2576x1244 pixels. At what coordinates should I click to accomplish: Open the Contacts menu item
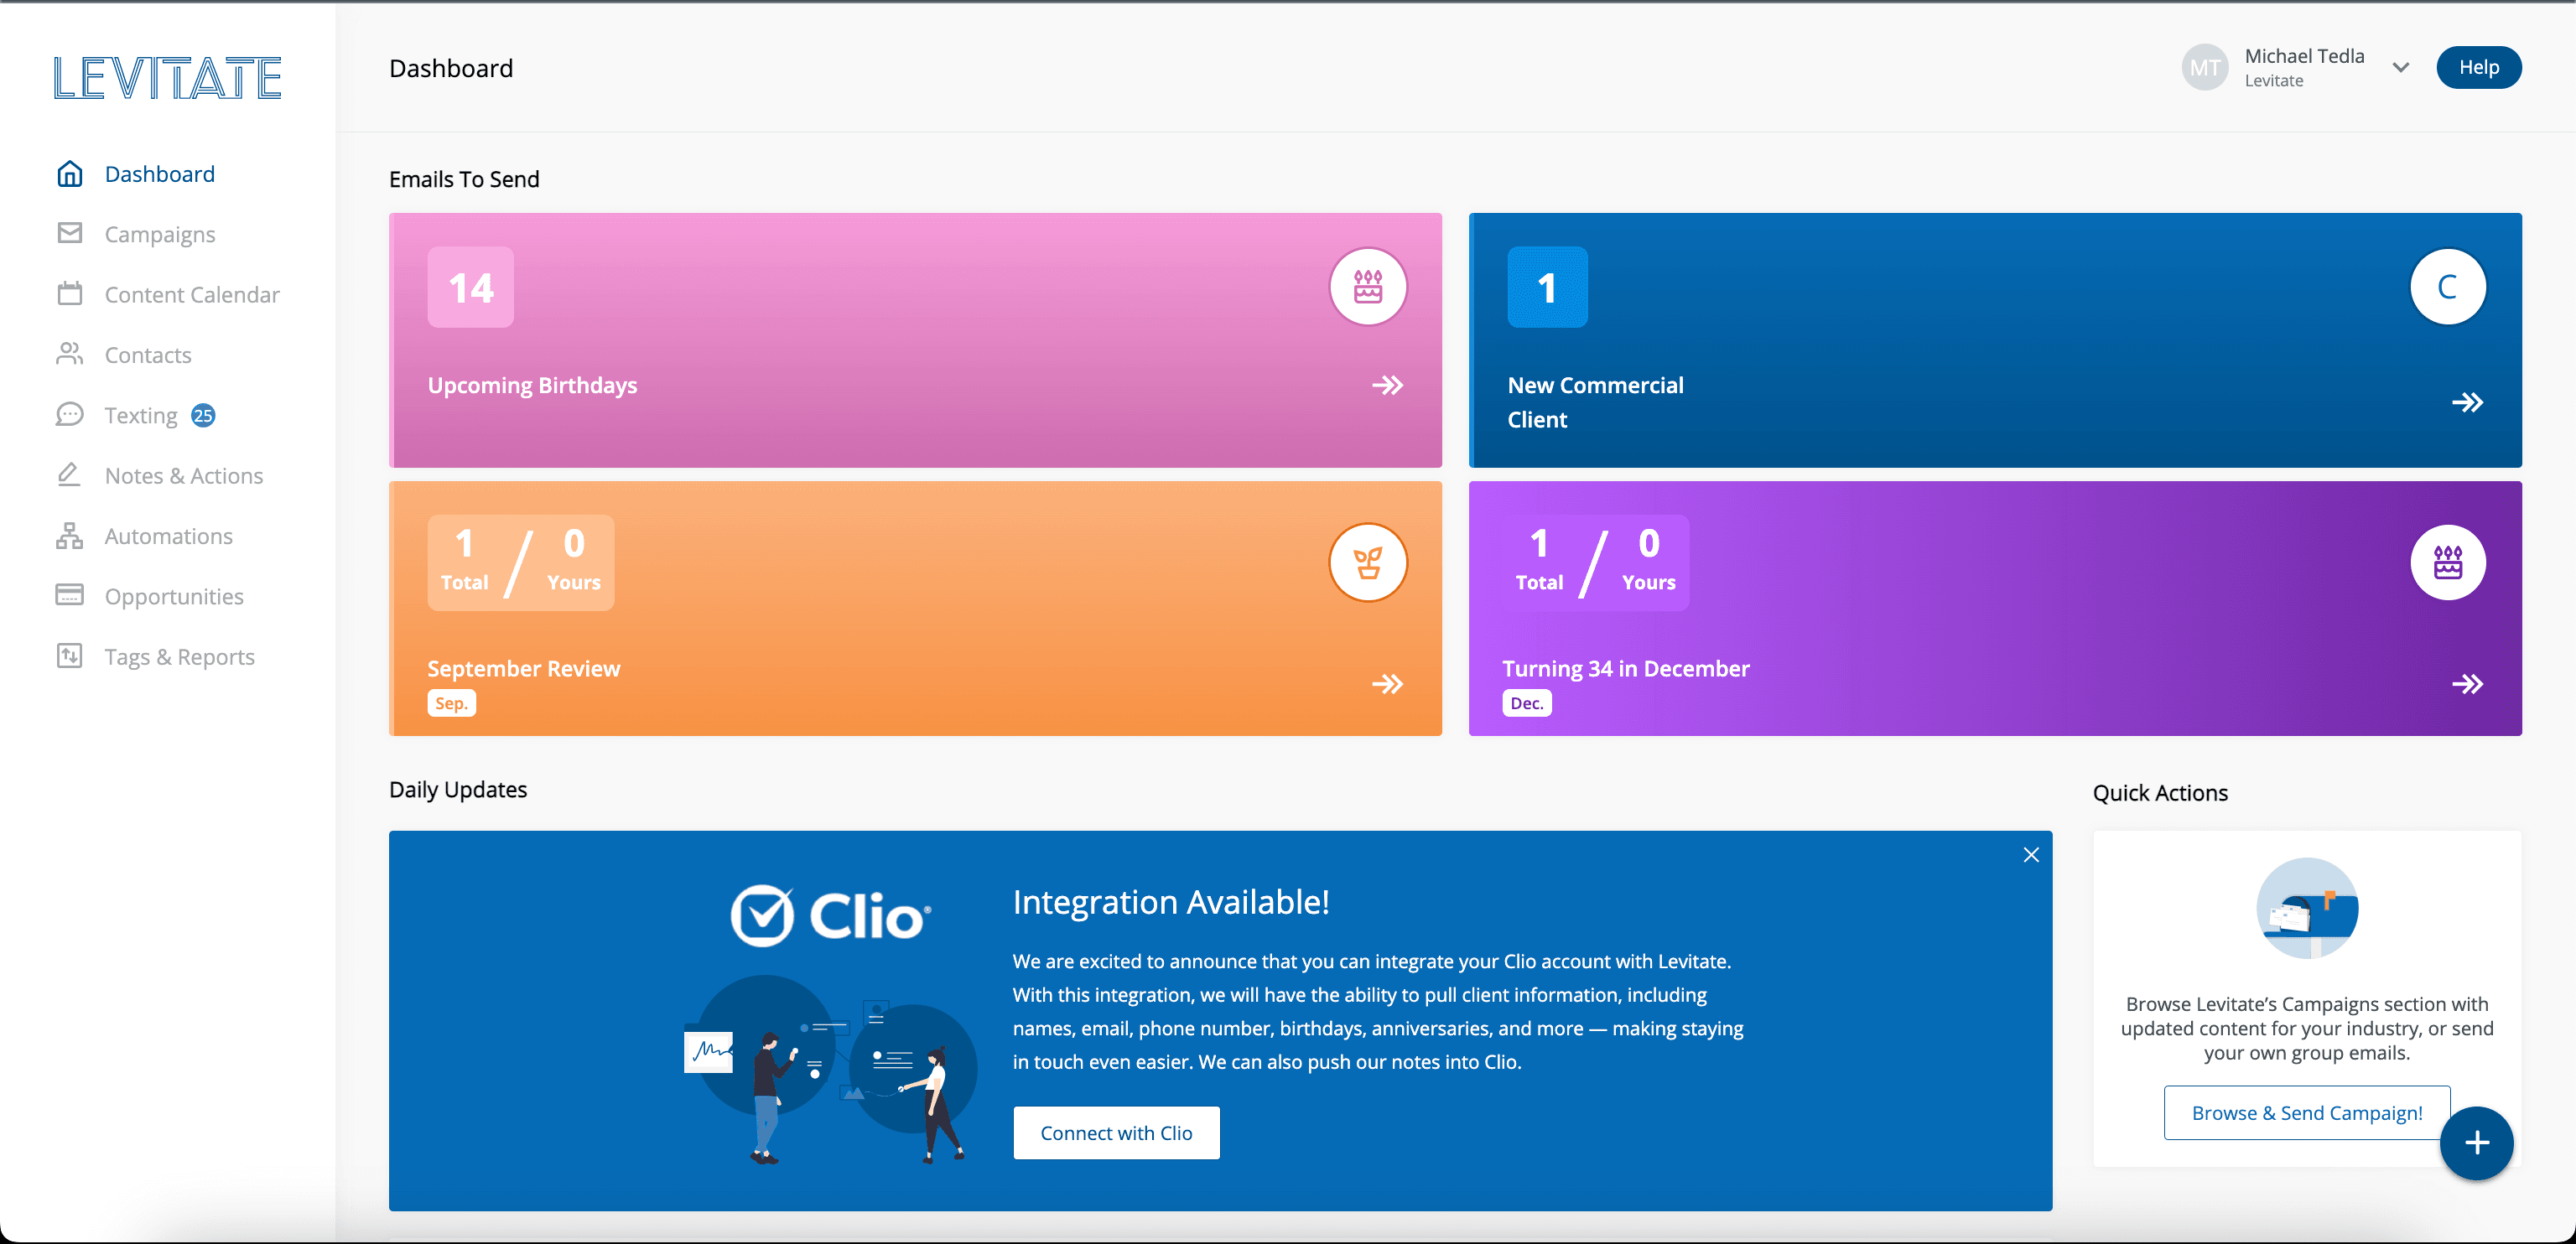(148, 355)
